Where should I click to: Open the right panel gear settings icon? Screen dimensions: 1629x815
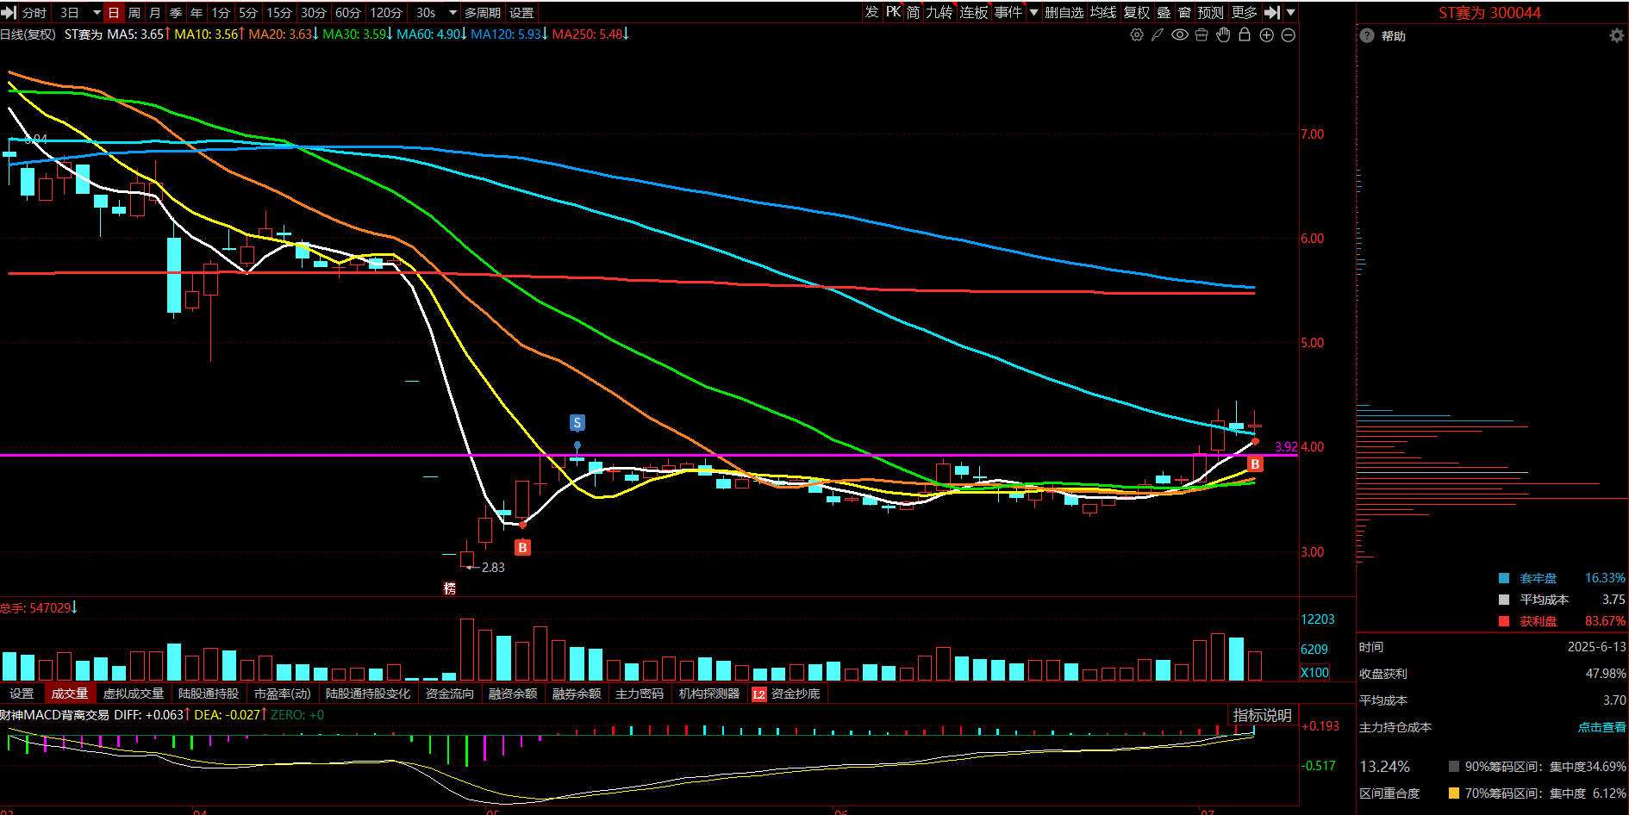1617,35
